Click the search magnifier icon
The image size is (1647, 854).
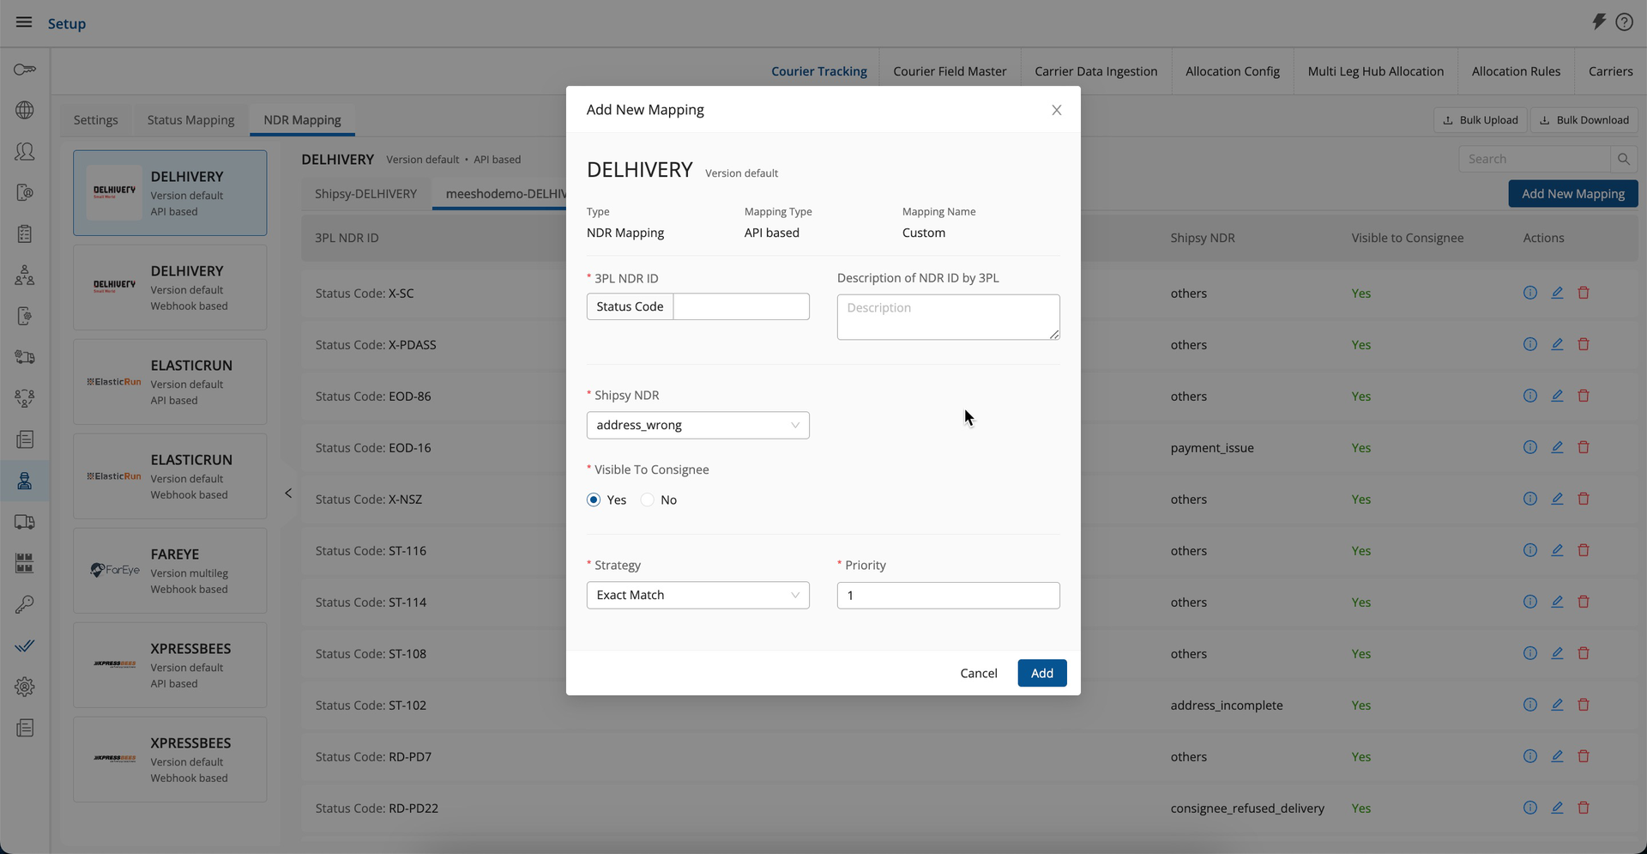[x=1623, y=159]
